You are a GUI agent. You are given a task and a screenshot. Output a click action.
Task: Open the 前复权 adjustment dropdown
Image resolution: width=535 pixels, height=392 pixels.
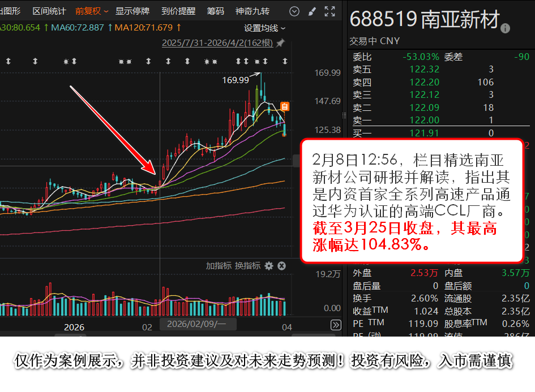click(x=92, y=11)
